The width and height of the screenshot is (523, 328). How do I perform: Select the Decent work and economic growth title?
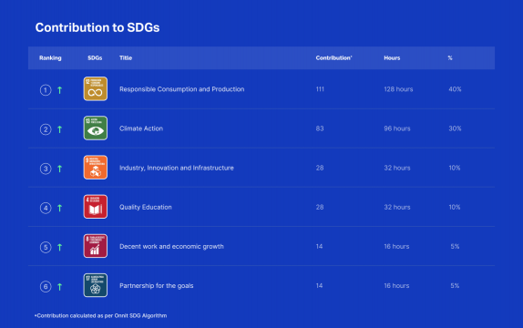point(171,247)
